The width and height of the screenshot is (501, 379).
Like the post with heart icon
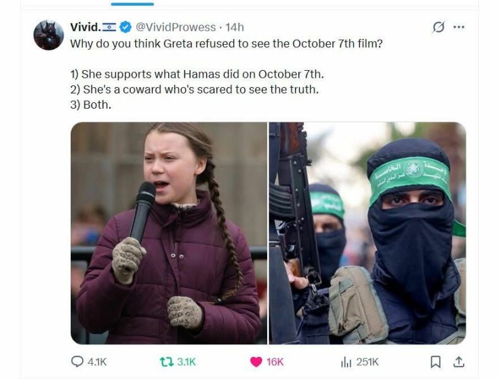(x=256, y=362)
